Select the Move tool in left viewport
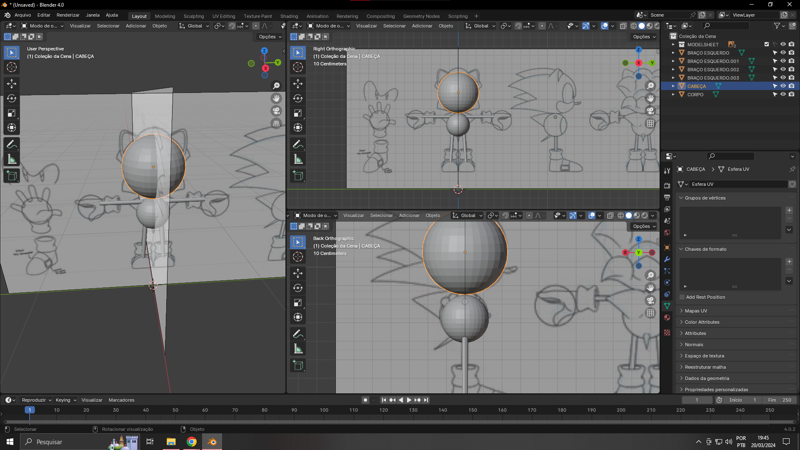The width and height of the screenshot is (800, 450). tap(12, 84)
